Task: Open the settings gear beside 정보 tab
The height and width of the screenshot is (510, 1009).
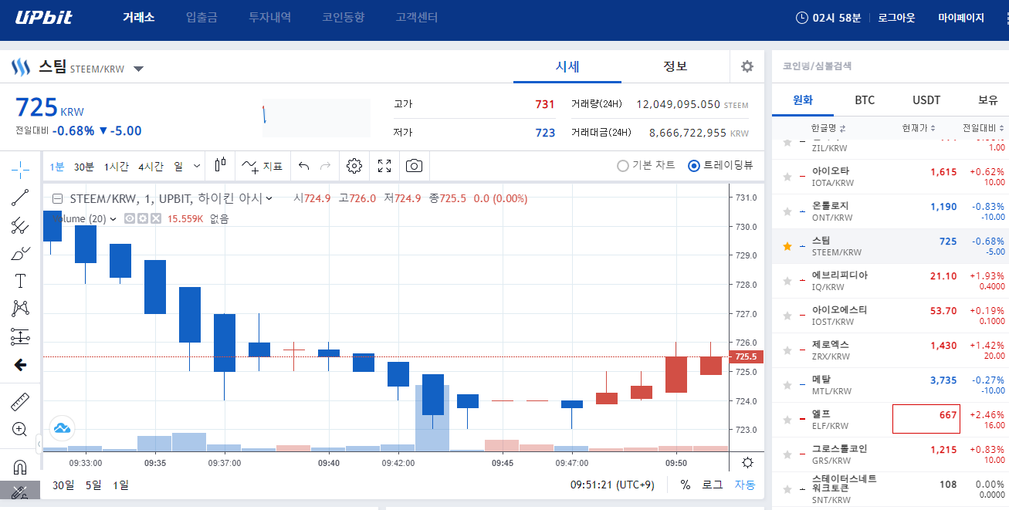Action: [747, 66]
